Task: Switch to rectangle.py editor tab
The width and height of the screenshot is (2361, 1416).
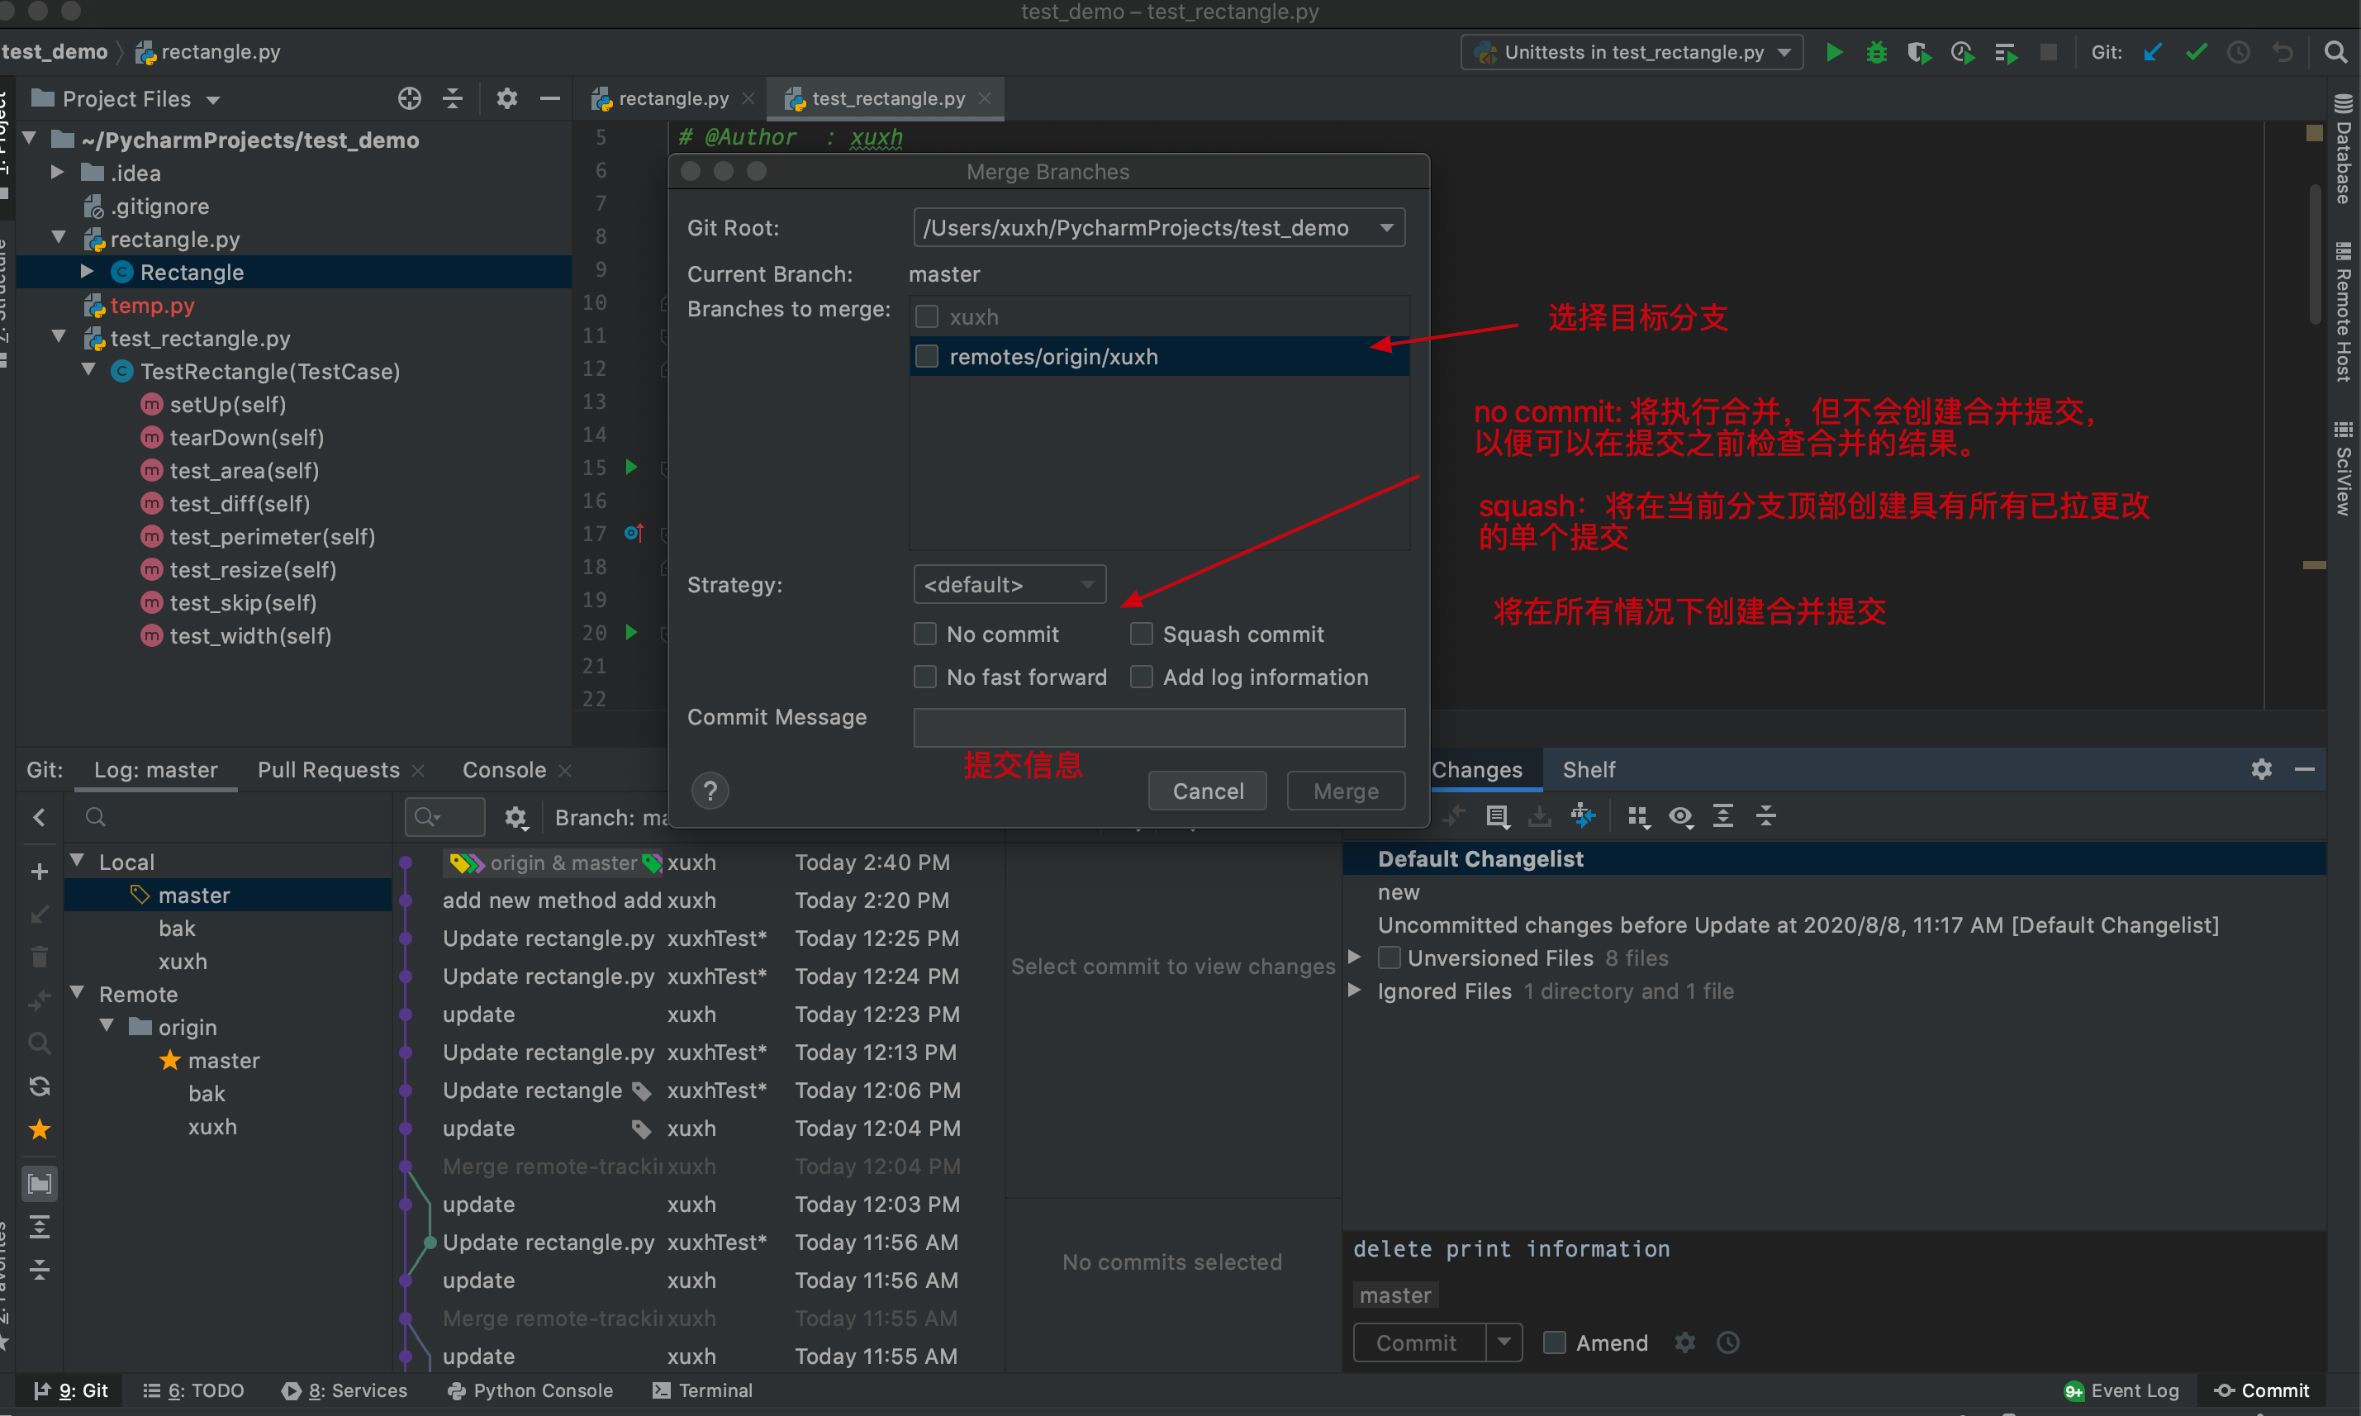Action: tap(672, 98)
